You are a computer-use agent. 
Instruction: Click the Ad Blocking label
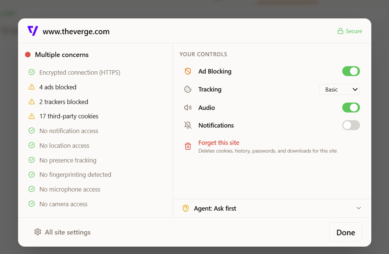pos(215,71)
